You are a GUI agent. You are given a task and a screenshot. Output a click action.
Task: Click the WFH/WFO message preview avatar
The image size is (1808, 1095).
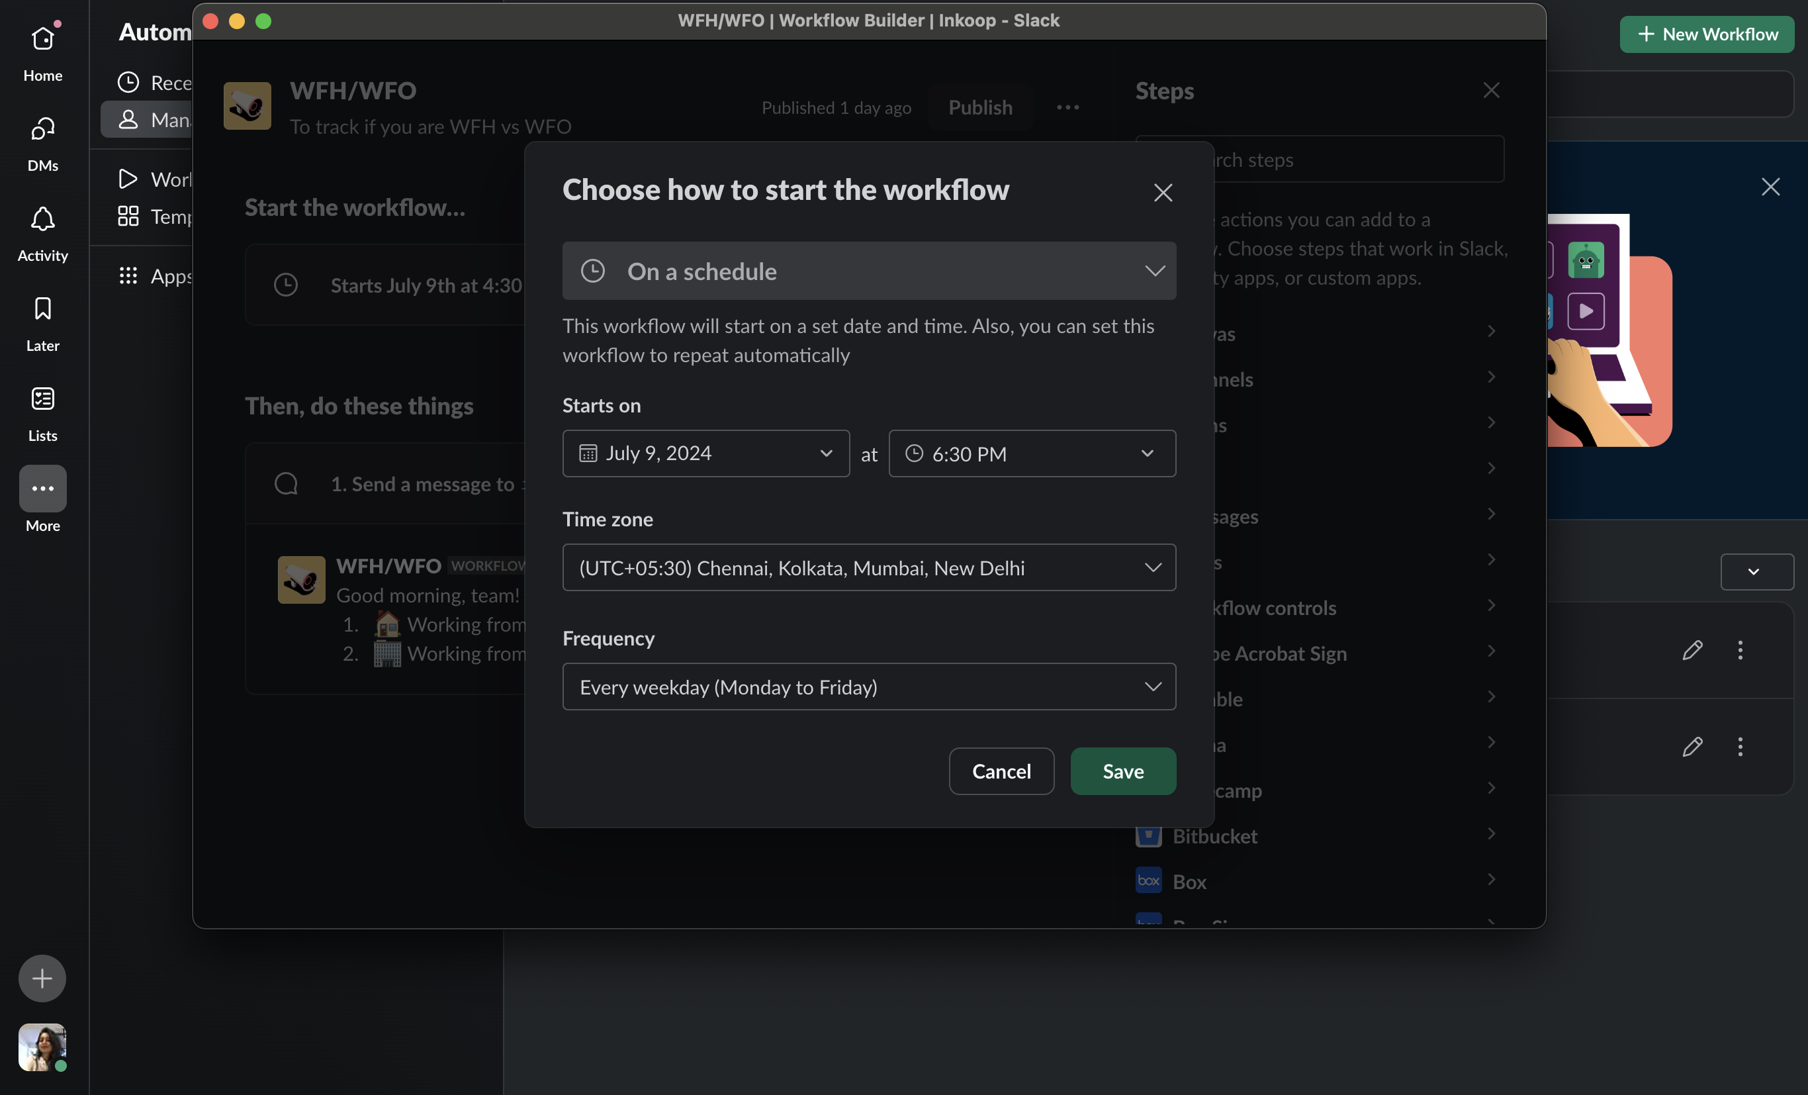point(302,580)
